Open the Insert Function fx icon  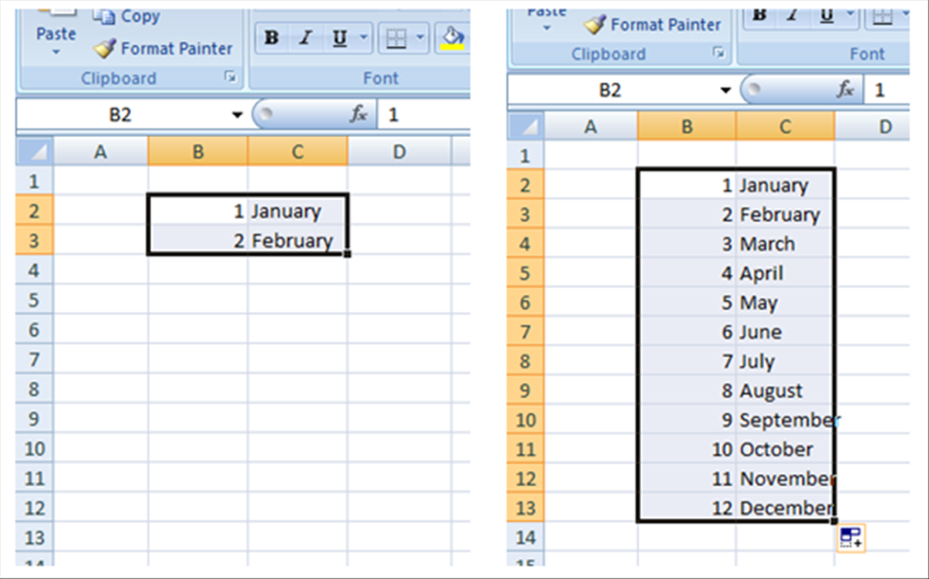[x=358, y=113]
